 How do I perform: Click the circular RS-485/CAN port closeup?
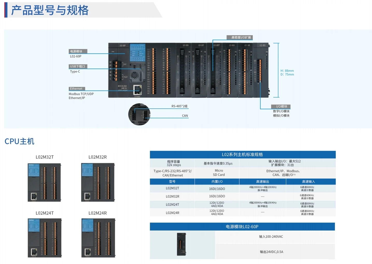coord(139,114)
